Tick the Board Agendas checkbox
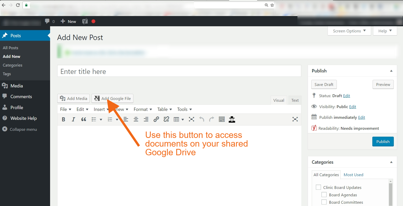 coord(324,195)
